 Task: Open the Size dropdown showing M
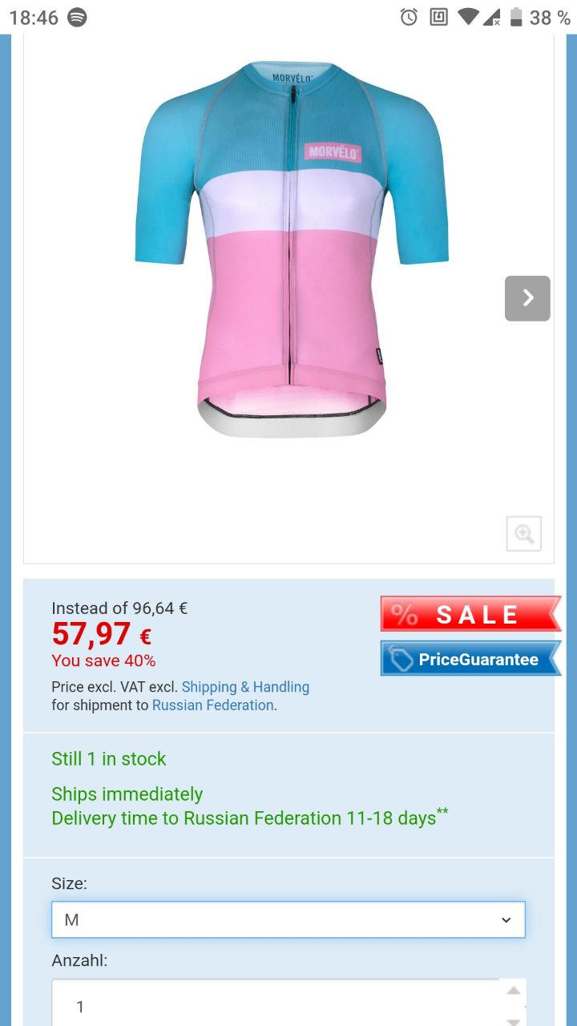[288, 920]
